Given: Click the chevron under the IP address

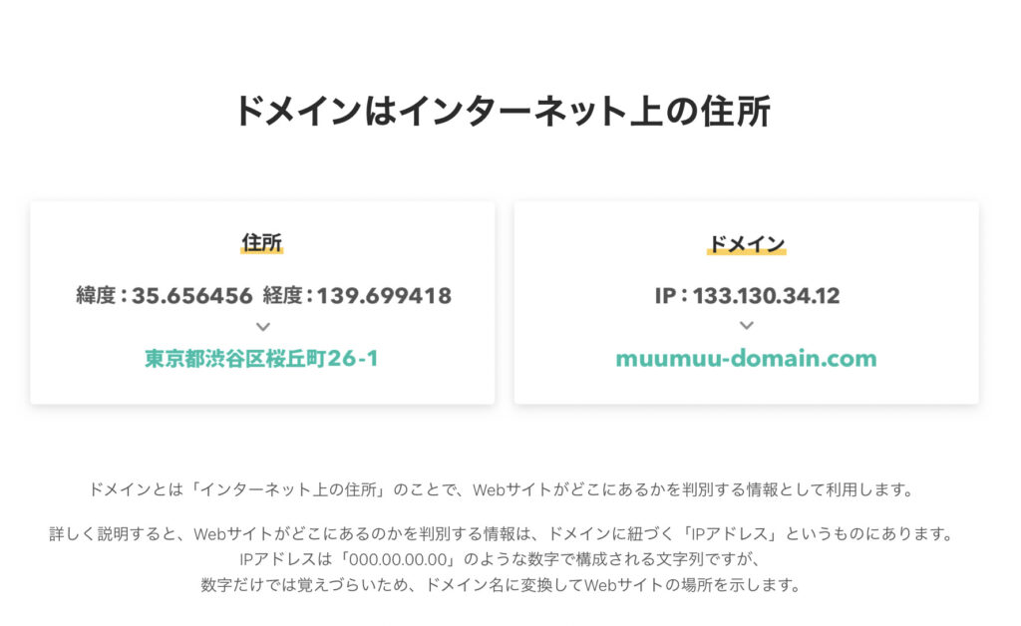Looking at the screenshot, I should [747, 325].
